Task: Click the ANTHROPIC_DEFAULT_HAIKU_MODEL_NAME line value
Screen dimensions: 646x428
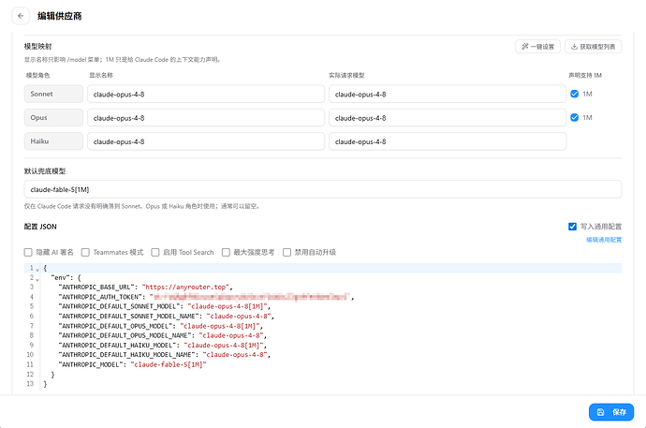Action: point(235,355)
